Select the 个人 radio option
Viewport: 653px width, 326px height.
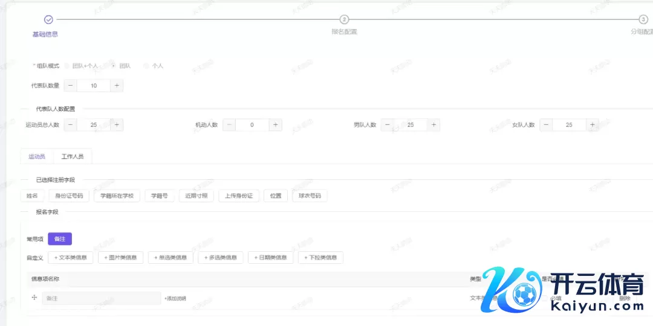tap(146, 66)
